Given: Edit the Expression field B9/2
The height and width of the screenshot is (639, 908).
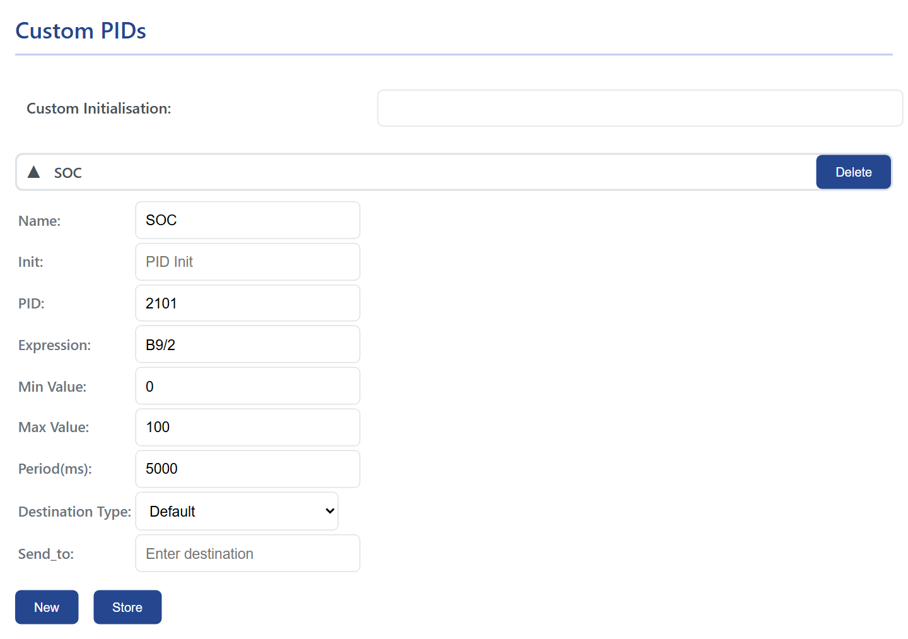Looking at the screenshot, I should 248,344.
